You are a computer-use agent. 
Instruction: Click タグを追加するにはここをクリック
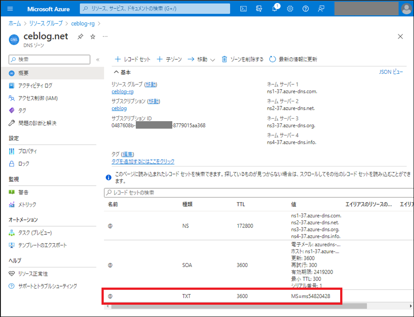pyautogui.click(x=143, y=162)
